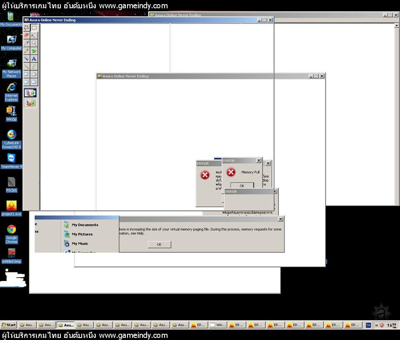Pick the Eraser tool in the toolbox
The width and height of the screenshot is (400, 340).
tap(27, 35)
